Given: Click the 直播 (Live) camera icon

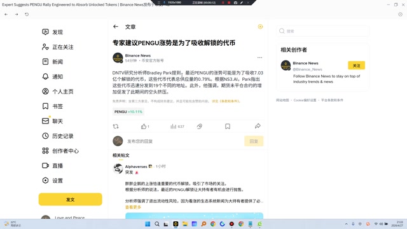Looking at the screenshot, I should point(45,165).
